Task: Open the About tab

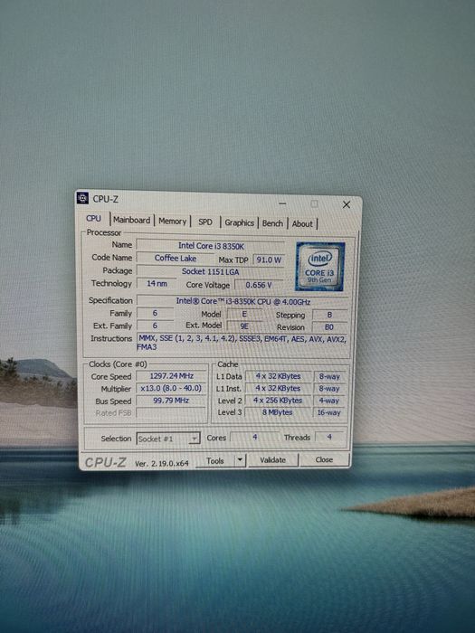Action: click(x=302, y=223)
